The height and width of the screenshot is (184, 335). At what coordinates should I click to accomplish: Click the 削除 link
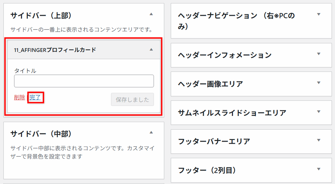pos(20,98)
